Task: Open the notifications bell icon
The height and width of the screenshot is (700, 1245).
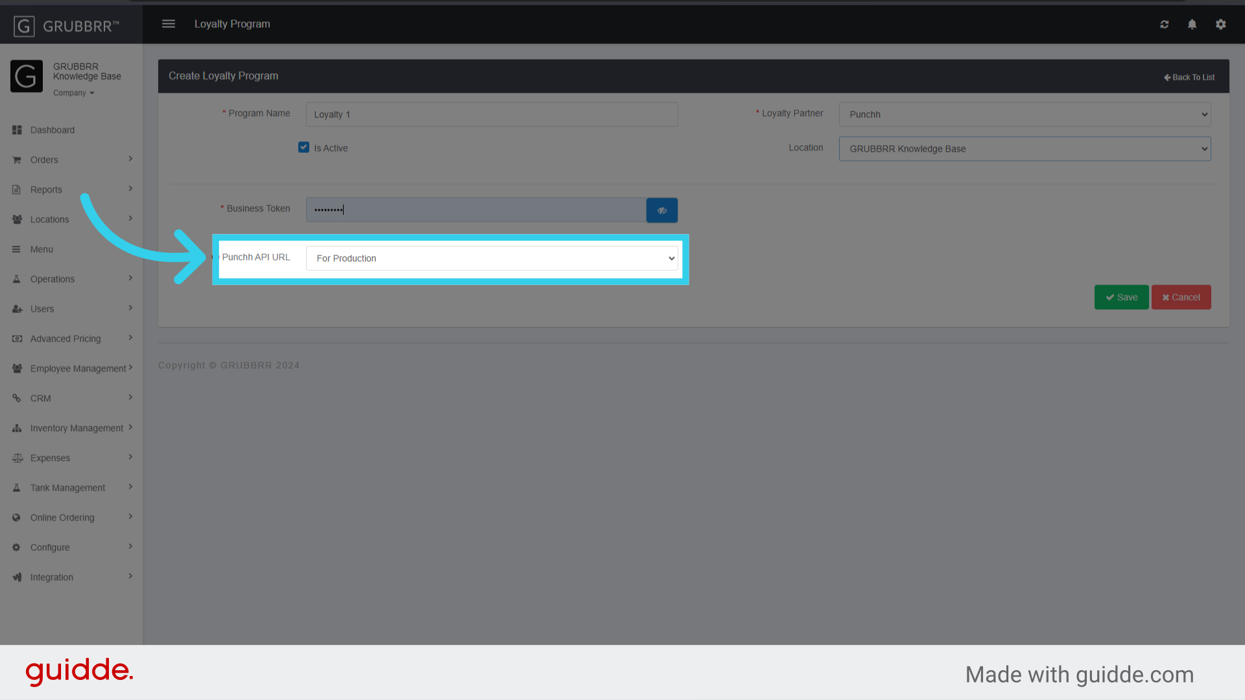Action: pos(1192,24)
